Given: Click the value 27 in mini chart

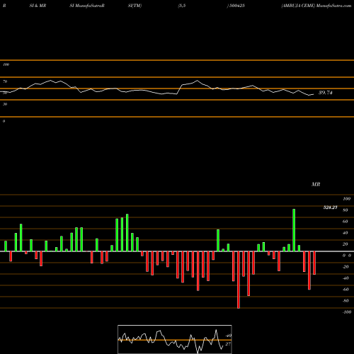Looking at the screenshot, I should [228, 344].
